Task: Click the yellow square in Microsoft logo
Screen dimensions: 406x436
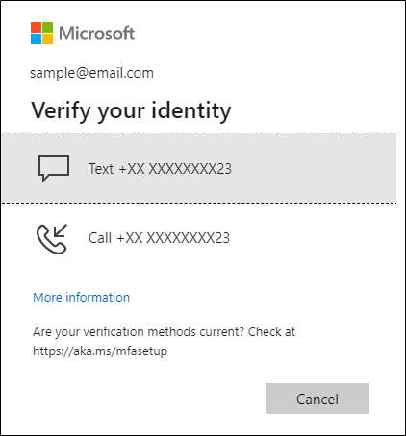Action: (x=47, y=38)
